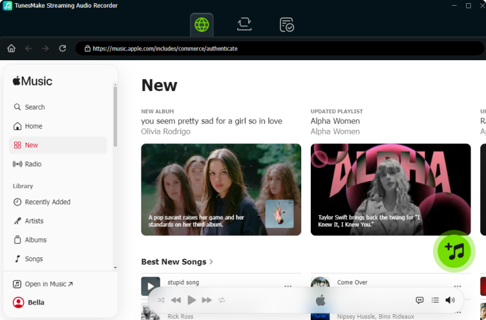Go forward with the right arrow
The width and height of the screenshot is (486, 320).
[x=45, y=49]
